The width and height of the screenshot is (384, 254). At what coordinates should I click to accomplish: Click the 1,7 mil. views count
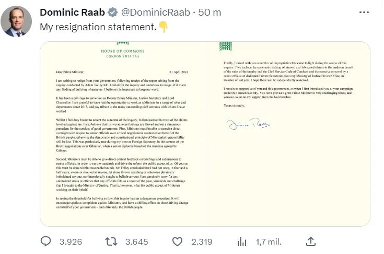click(x=269, y=242)
